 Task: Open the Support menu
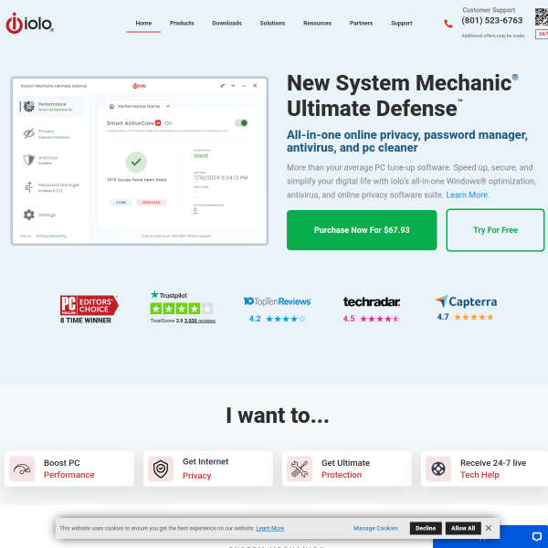(402, 23)
